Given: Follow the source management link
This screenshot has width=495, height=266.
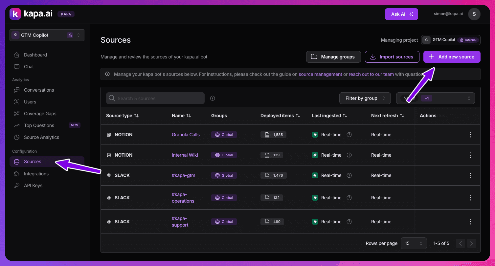Looking at the screenshot, I should (320, 74).
